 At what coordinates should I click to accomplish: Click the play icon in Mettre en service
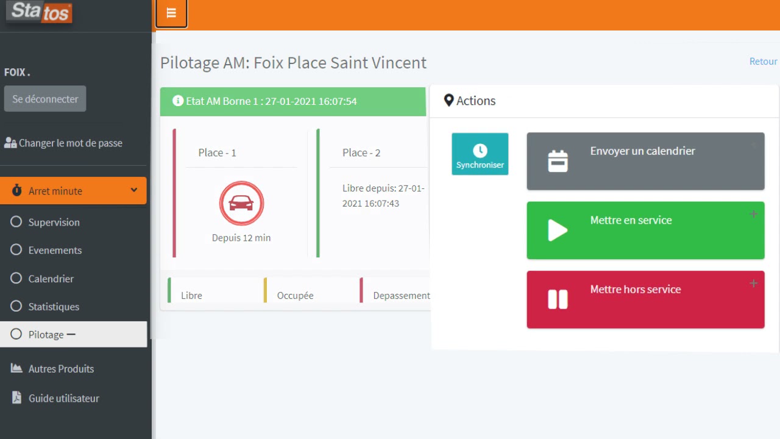pyautogui.click(x=558, y=230)
